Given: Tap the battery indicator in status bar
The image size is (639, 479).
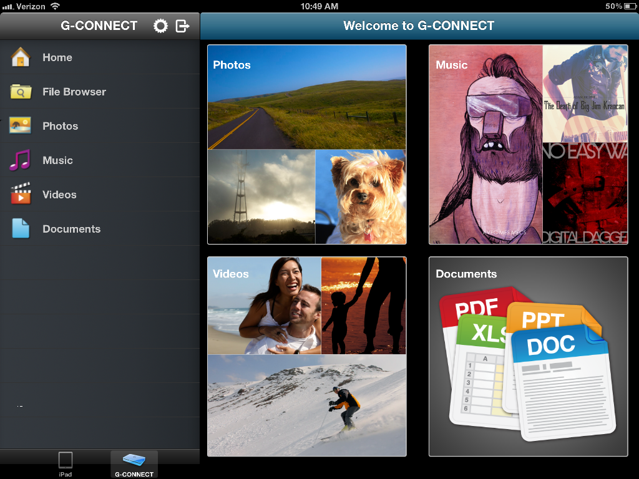Looking at the screenshot, I should tap(629, 6).
